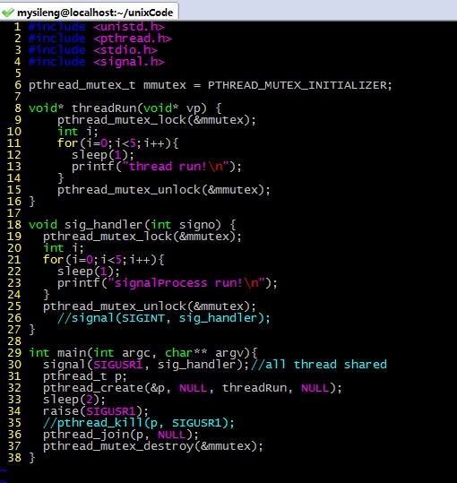Click commented //pthread_kill line 35
The height and width of the screenshot is (483, 457).
139,423
